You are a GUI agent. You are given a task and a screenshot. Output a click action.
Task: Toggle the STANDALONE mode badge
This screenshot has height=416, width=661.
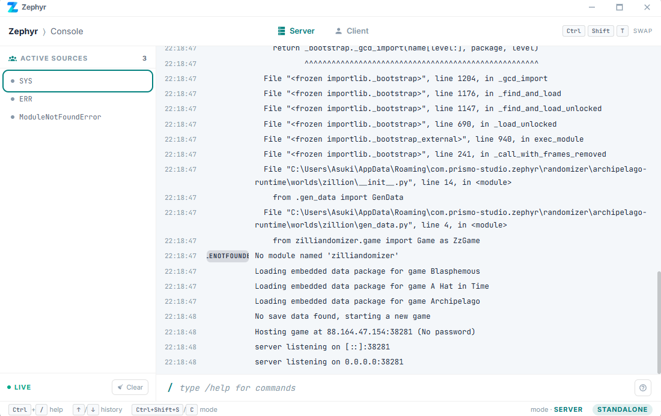(x=622, y=409)
